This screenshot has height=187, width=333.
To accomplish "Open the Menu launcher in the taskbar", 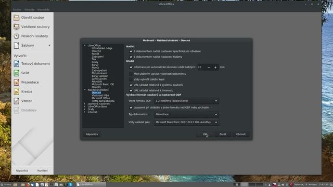I will [6, 185].
